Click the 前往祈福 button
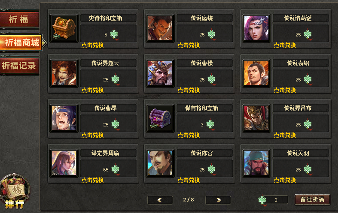The image size is (338, 213). tap(312, 199)
